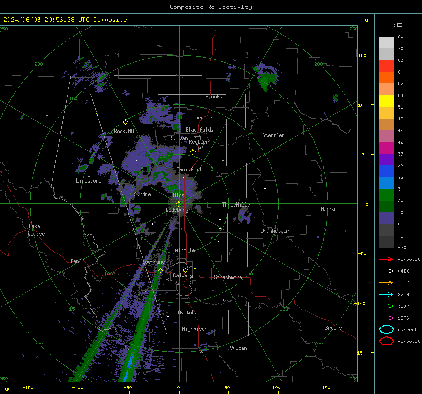
Task: Click the Hanna city label
Action: tap(328, 209)
